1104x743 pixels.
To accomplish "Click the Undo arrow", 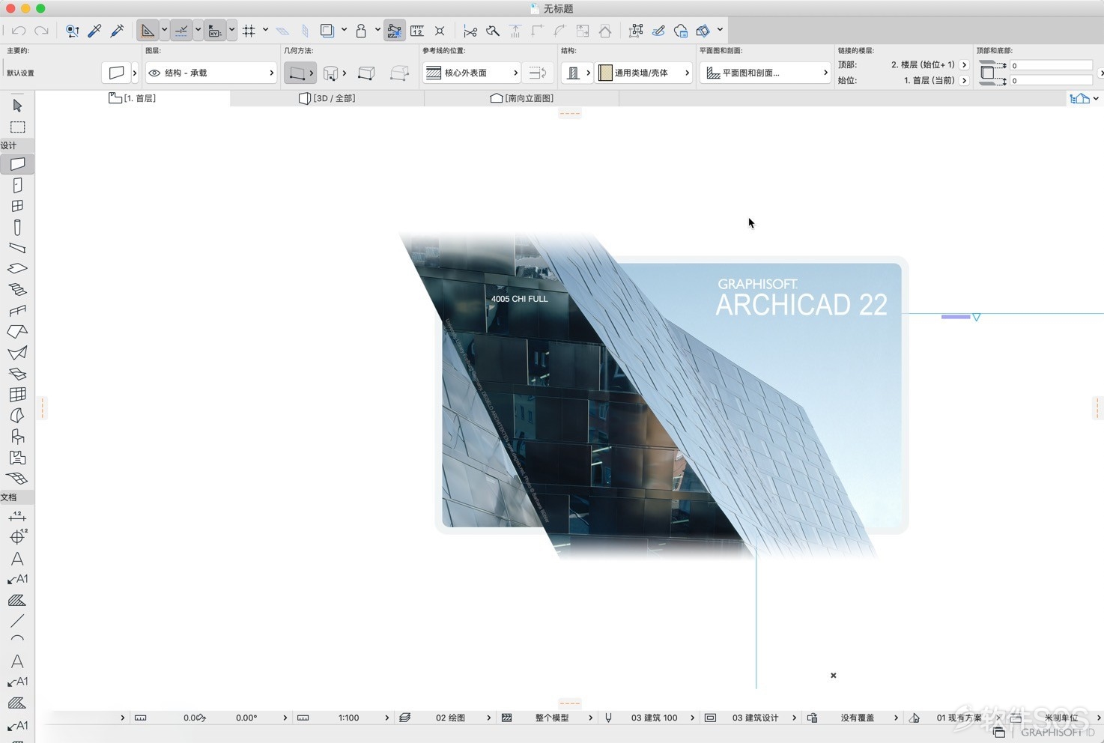I will pos(19,31).
